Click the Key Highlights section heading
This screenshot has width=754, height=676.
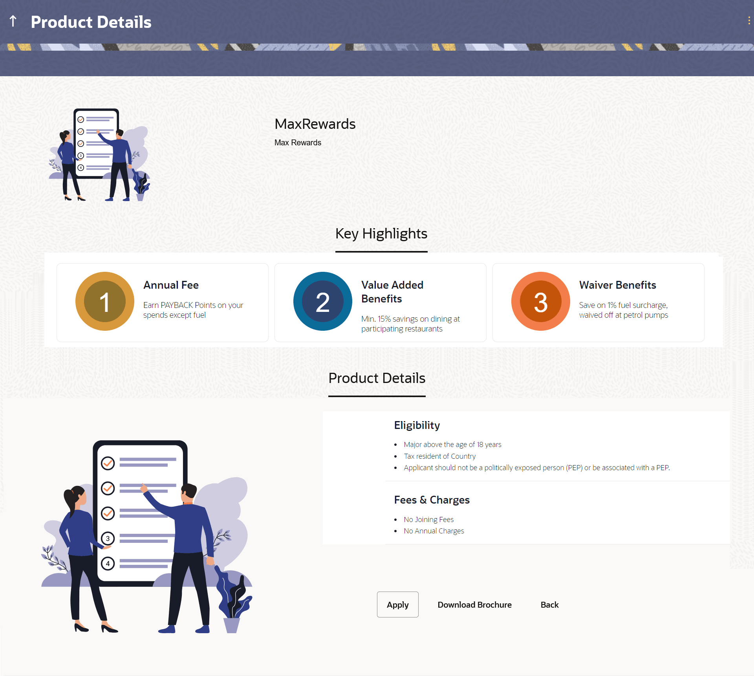click(x=381, y=234)
